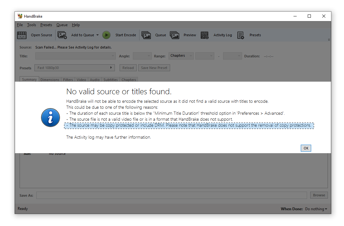This screenshot has height=226, width=344.
Task: Click the blue information icon in dialog
Action: click(x=50, y=118)
